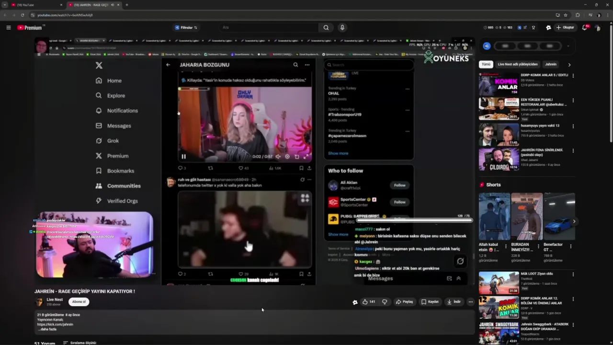Screen dimensions: 613x345
Task: Bookmark this page with the star icon
Action: coord(566,15)
